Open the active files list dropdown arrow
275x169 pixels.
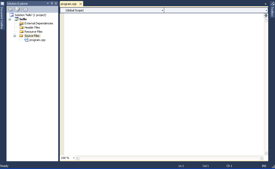pyautogui.click(x=266, y=4)
